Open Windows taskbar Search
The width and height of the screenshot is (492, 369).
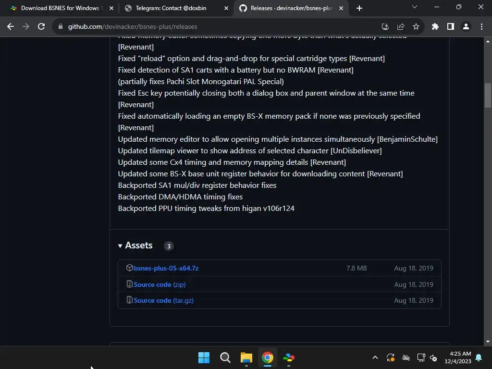click(225, 357)
